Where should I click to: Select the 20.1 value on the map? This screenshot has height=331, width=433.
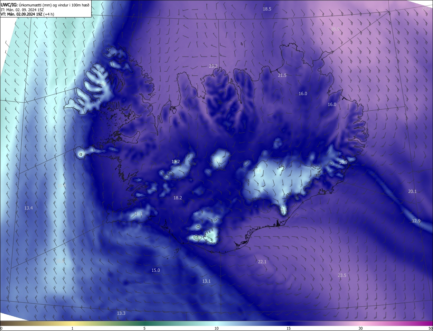coord(412,192)
